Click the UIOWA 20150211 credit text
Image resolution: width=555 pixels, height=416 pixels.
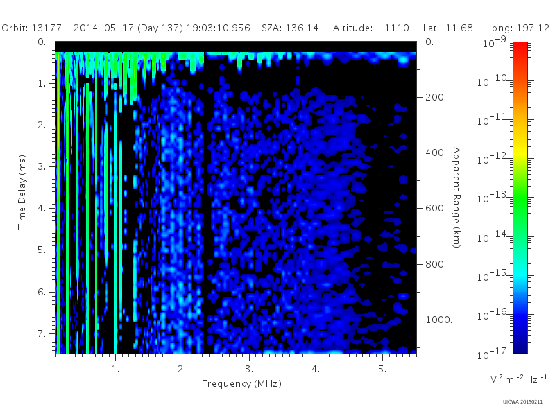click(x=522, y=401)
